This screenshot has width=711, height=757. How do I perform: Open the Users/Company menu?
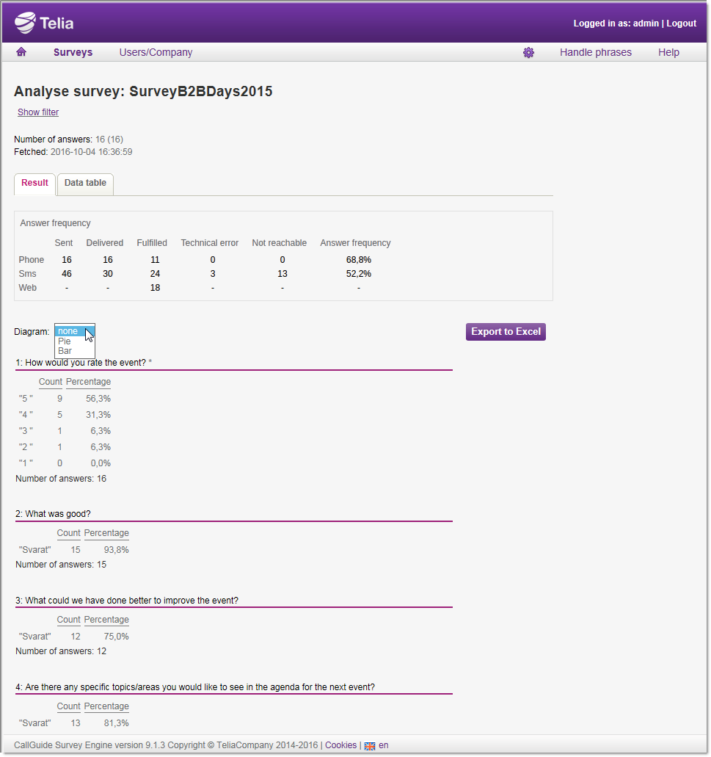tap(156, 52)
